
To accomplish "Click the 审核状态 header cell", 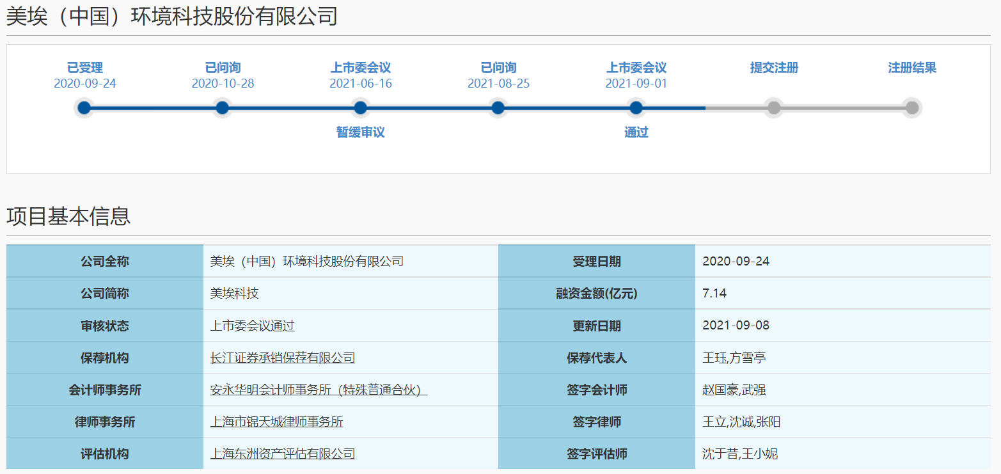I will click(105, 326).
